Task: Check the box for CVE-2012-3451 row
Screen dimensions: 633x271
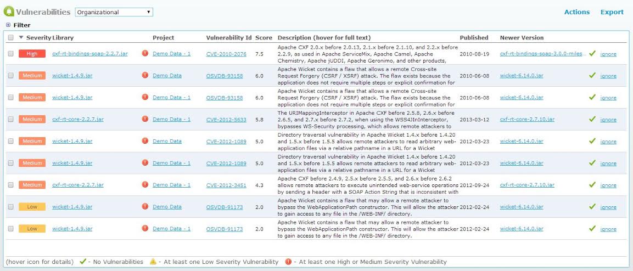Action: 10,185
